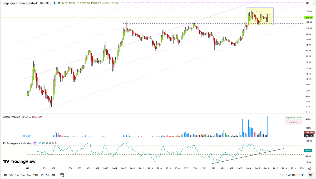Click the TradingView logo
The image size is (316, 179).
pyautogui.click(x=19, y=161)
